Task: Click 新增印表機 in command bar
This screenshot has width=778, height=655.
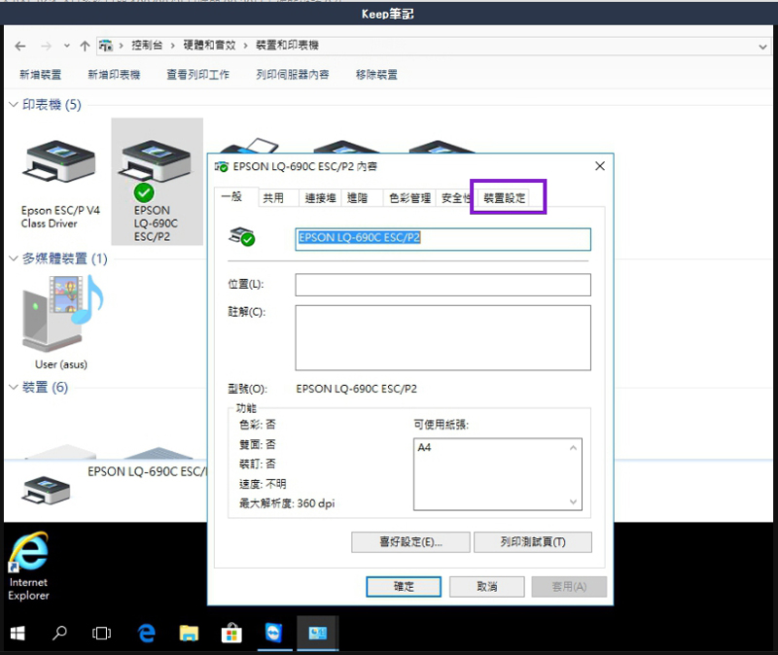Action: [x=114, y=75]
